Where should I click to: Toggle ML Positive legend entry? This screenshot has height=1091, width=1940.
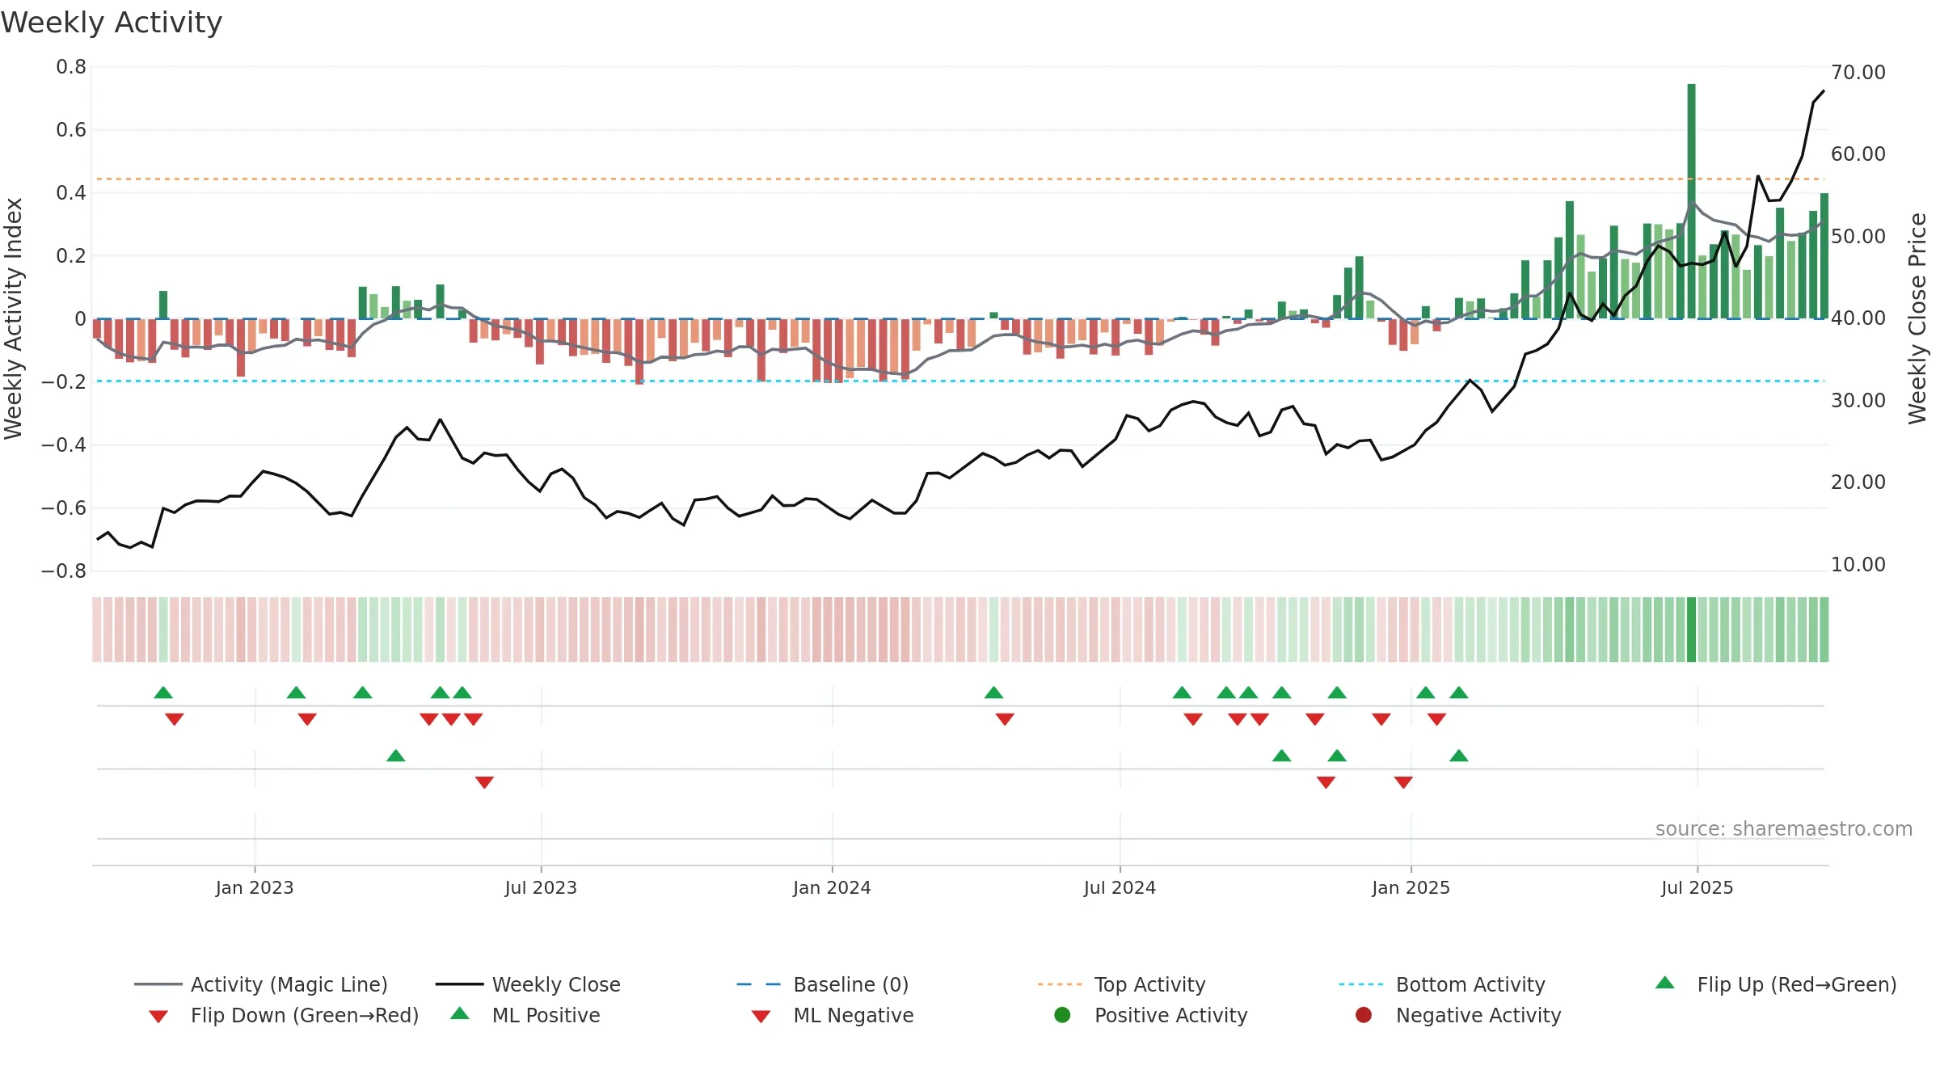(x=525, y=1015)
